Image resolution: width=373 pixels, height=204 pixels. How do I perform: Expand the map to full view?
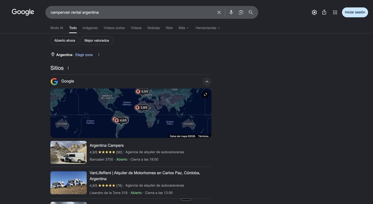click(205, 94)
